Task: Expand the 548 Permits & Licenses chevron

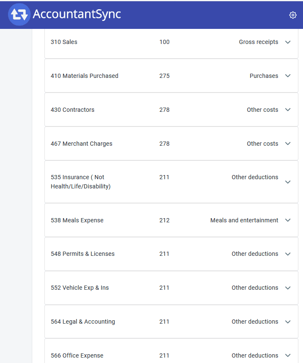Action: [x=288, y=254]
